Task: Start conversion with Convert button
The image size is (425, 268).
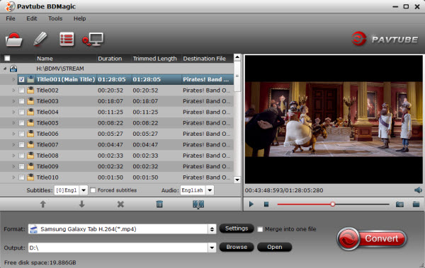Action: click(x=372, y=239)
